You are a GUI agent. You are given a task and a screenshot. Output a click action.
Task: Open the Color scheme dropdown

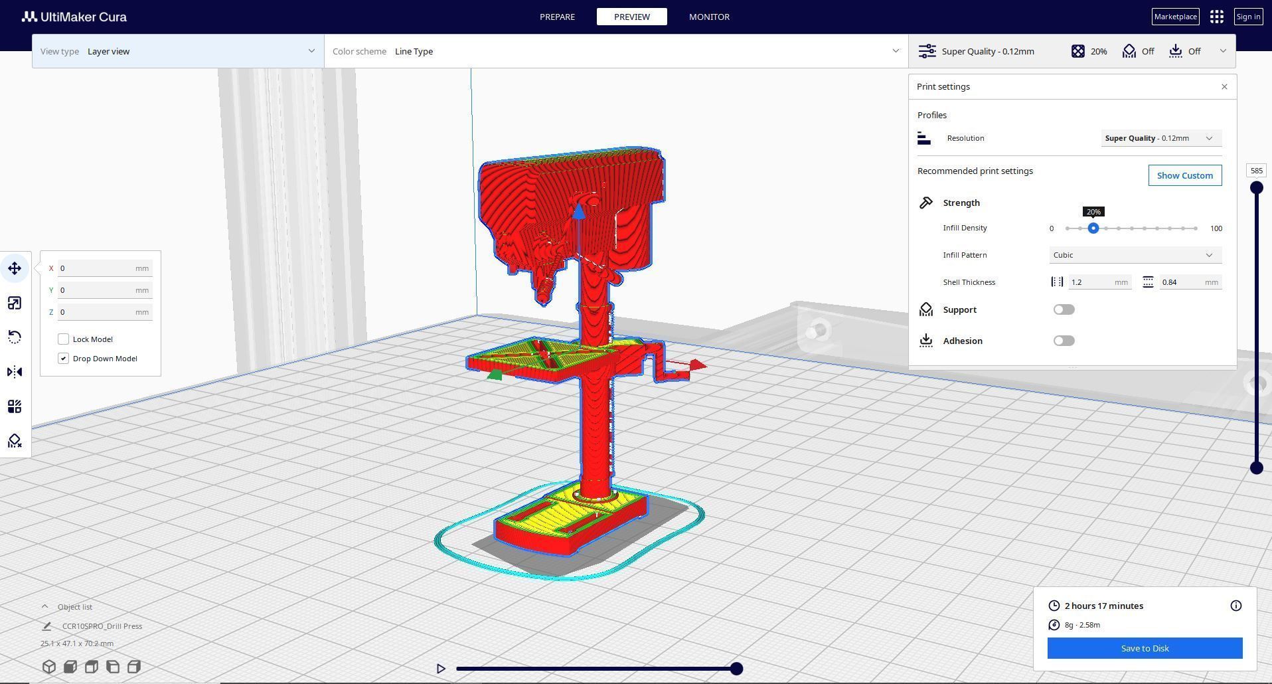(616, 51)
